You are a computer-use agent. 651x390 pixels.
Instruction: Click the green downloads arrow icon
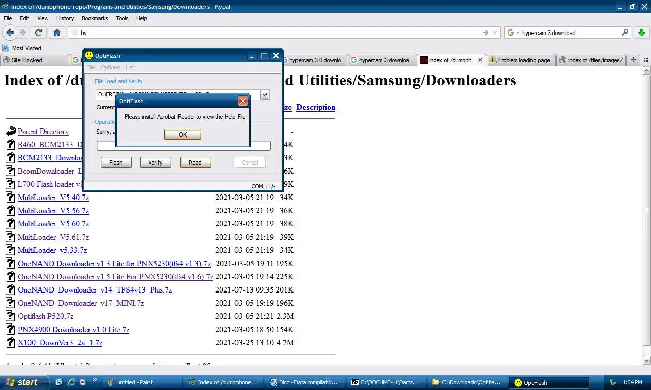point(641,32)
